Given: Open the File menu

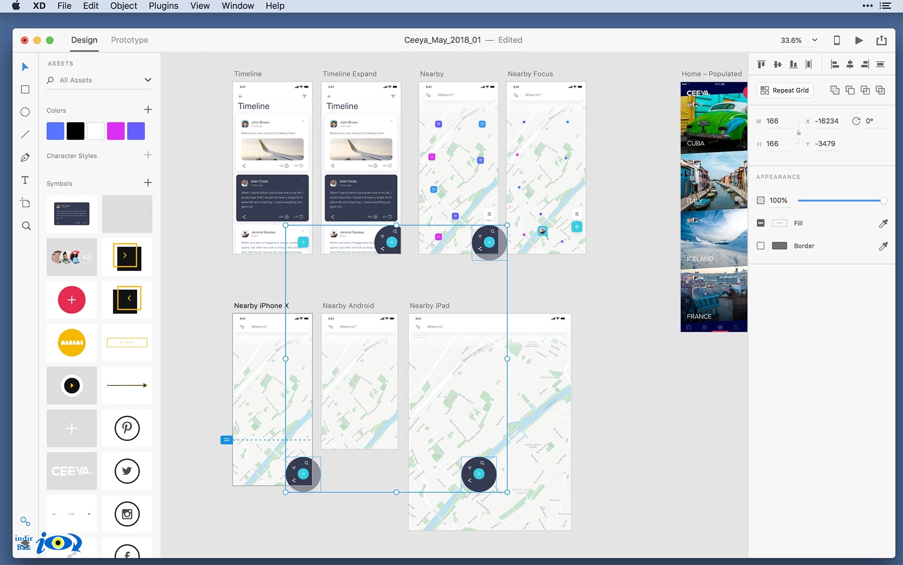Looking at the screenshot, I should pos(64,6).
